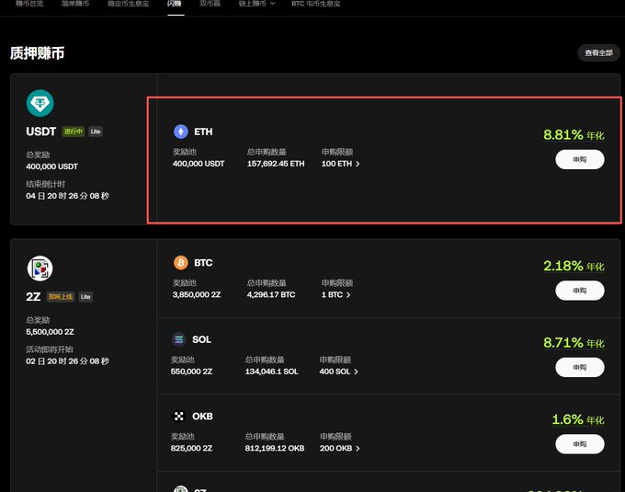Click the 8.71% 年化 rate for SOL

click(574, 342)
